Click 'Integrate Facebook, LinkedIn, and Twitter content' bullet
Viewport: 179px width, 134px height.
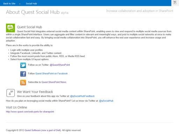36,53
